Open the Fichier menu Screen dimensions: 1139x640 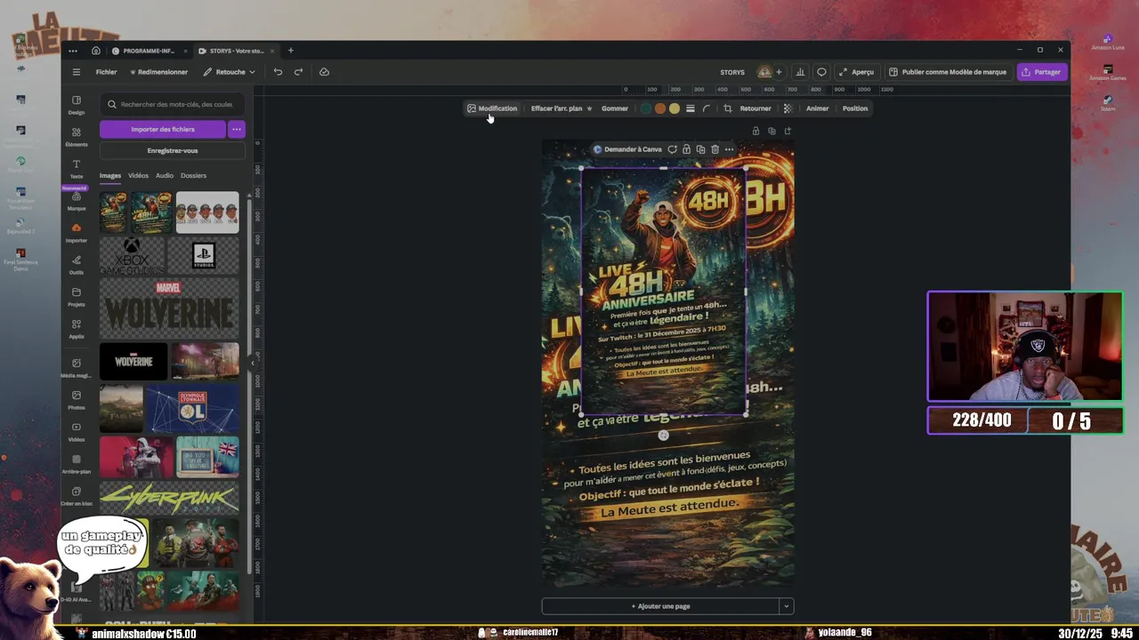[x=106, y=72]
